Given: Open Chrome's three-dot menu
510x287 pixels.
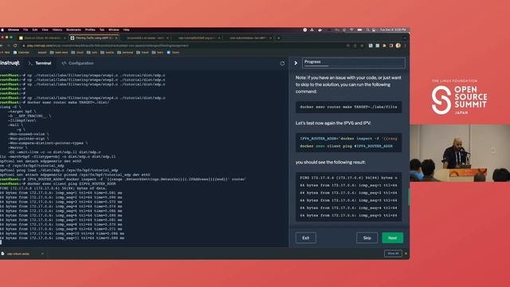Looking at the screenshot, I should [x=406, y=46].
